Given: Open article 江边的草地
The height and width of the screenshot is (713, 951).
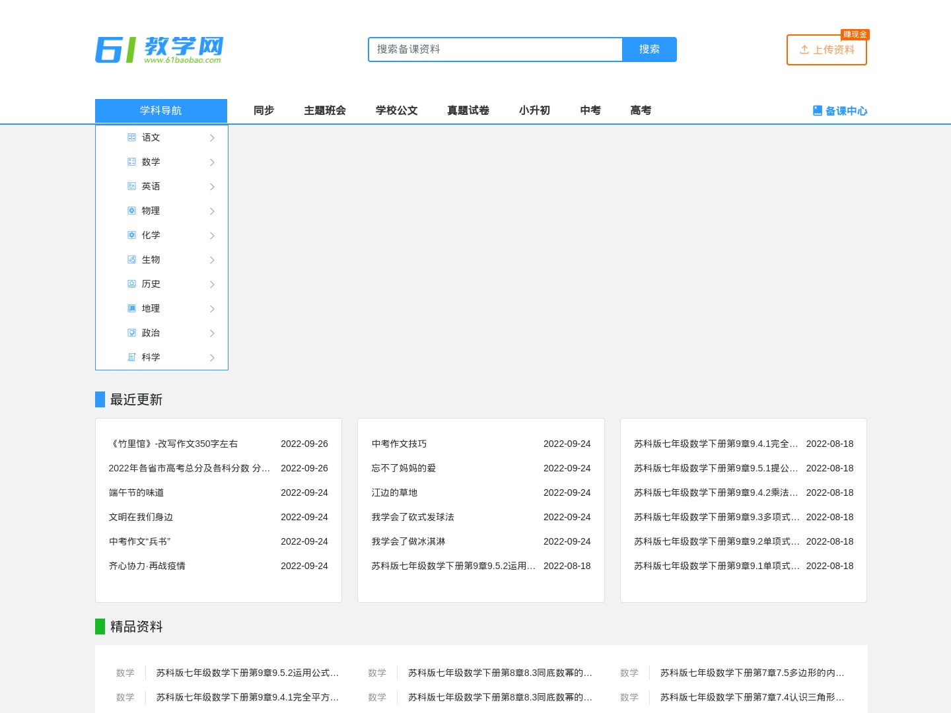Looking at the screenshot, I should pos(394,492).
